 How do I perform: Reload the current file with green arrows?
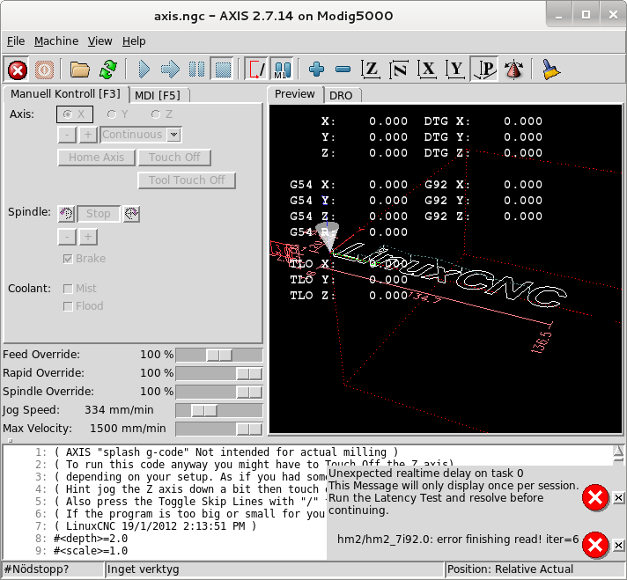point(108,70)
